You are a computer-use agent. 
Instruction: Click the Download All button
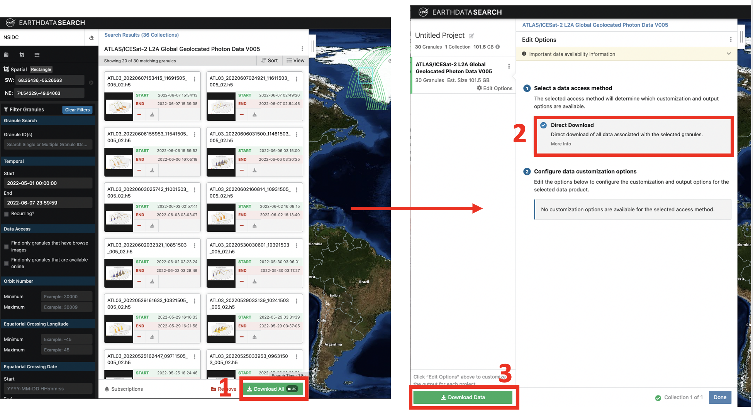[x=272, y=389]
